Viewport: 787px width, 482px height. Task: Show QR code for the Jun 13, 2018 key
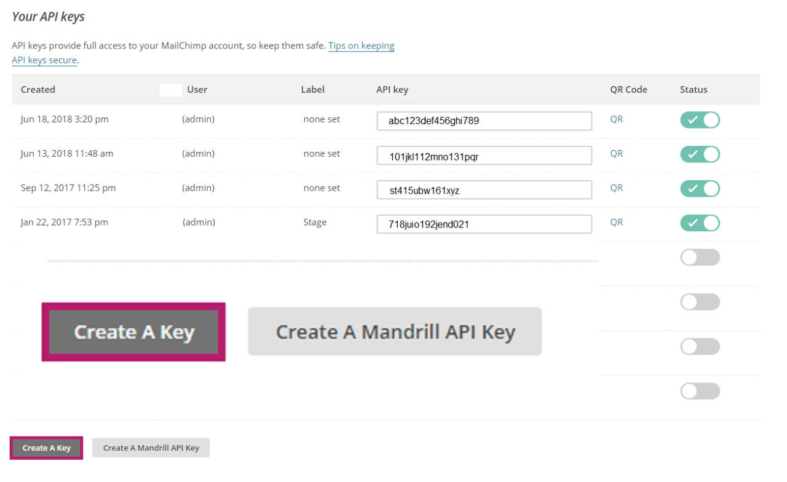[x=616, y=154]
